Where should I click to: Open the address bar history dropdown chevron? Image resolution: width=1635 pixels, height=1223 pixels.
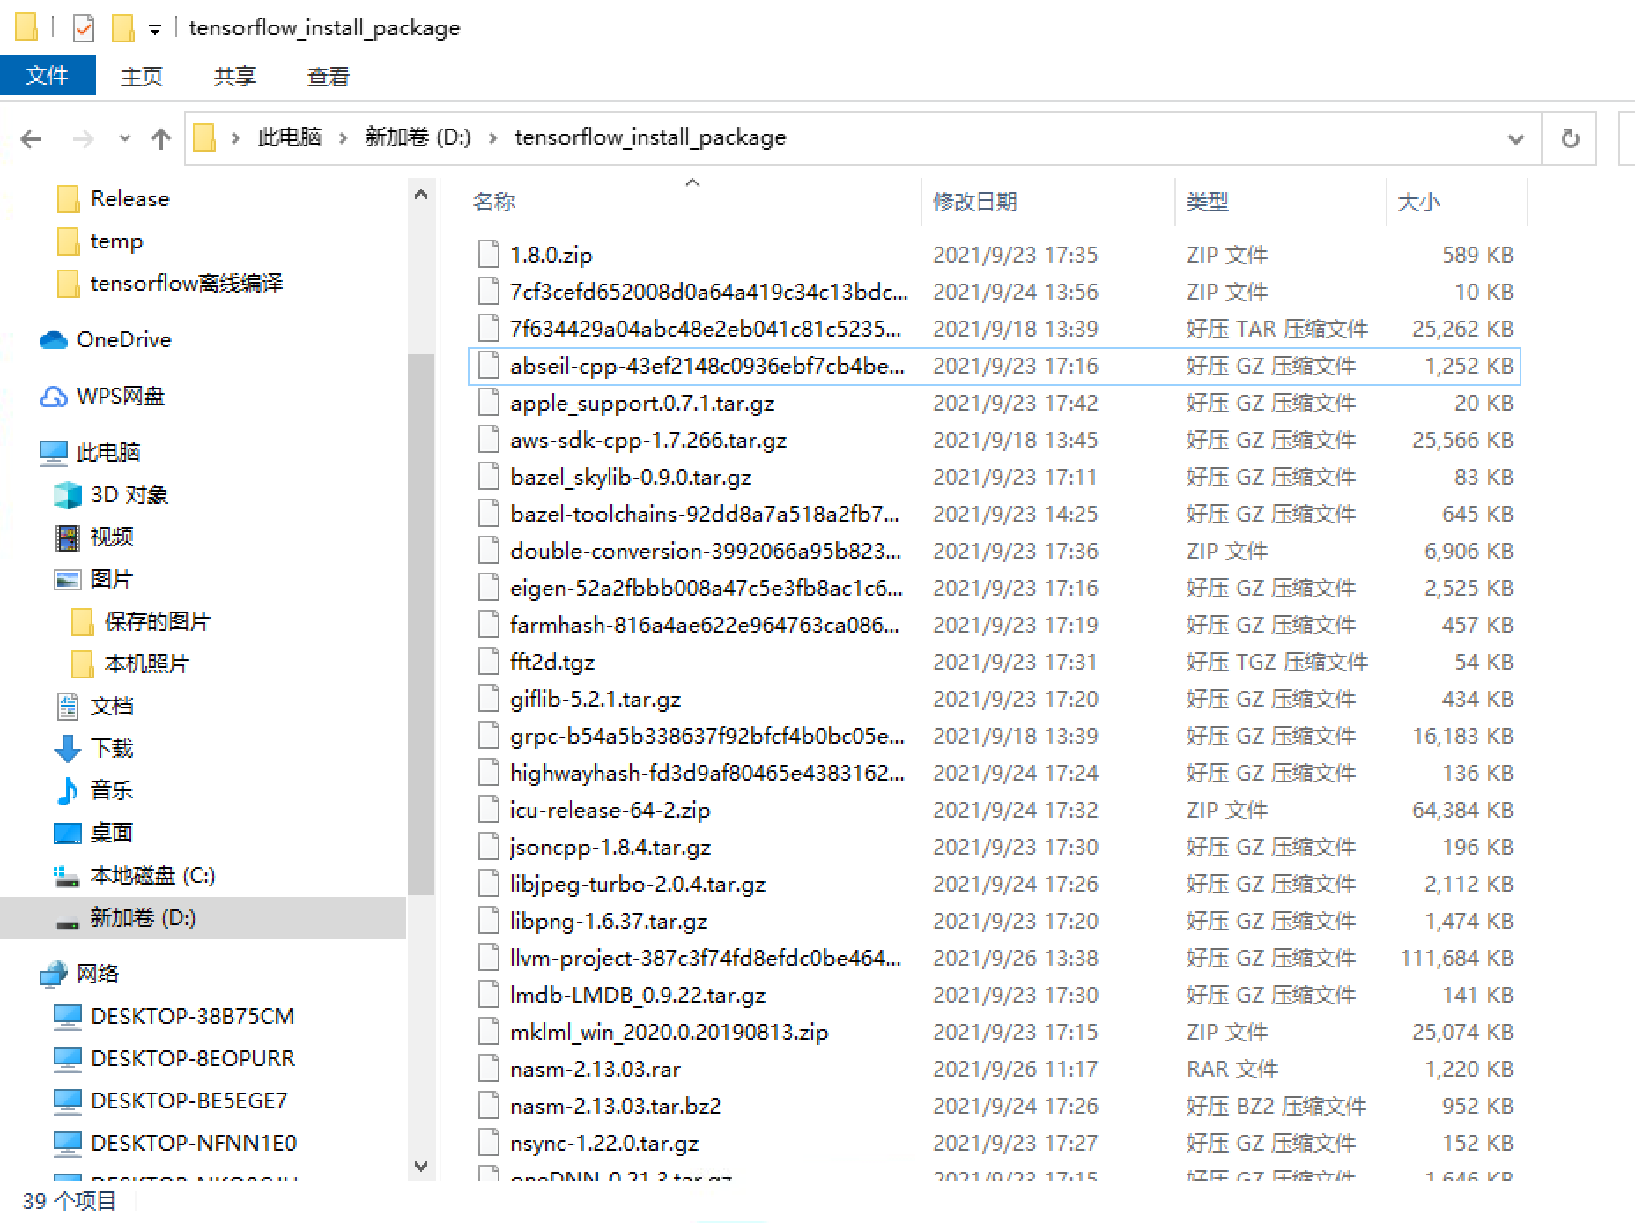point(1516,138)
